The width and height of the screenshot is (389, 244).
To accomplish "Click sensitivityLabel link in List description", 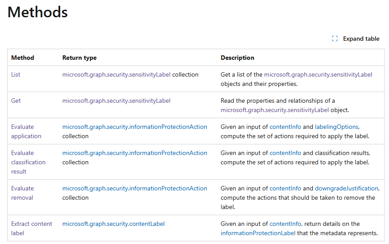I will pos(318,75).
